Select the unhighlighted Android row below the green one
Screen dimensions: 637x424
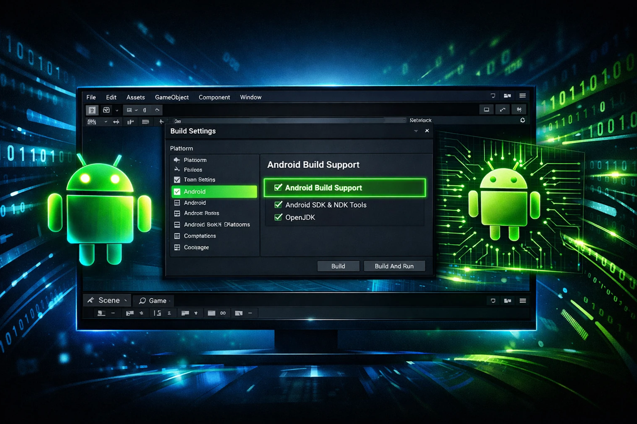click(214, 203)
